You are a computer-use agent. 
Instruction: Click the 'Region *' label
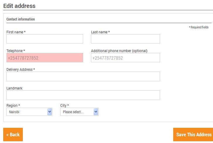click(13, 106)
